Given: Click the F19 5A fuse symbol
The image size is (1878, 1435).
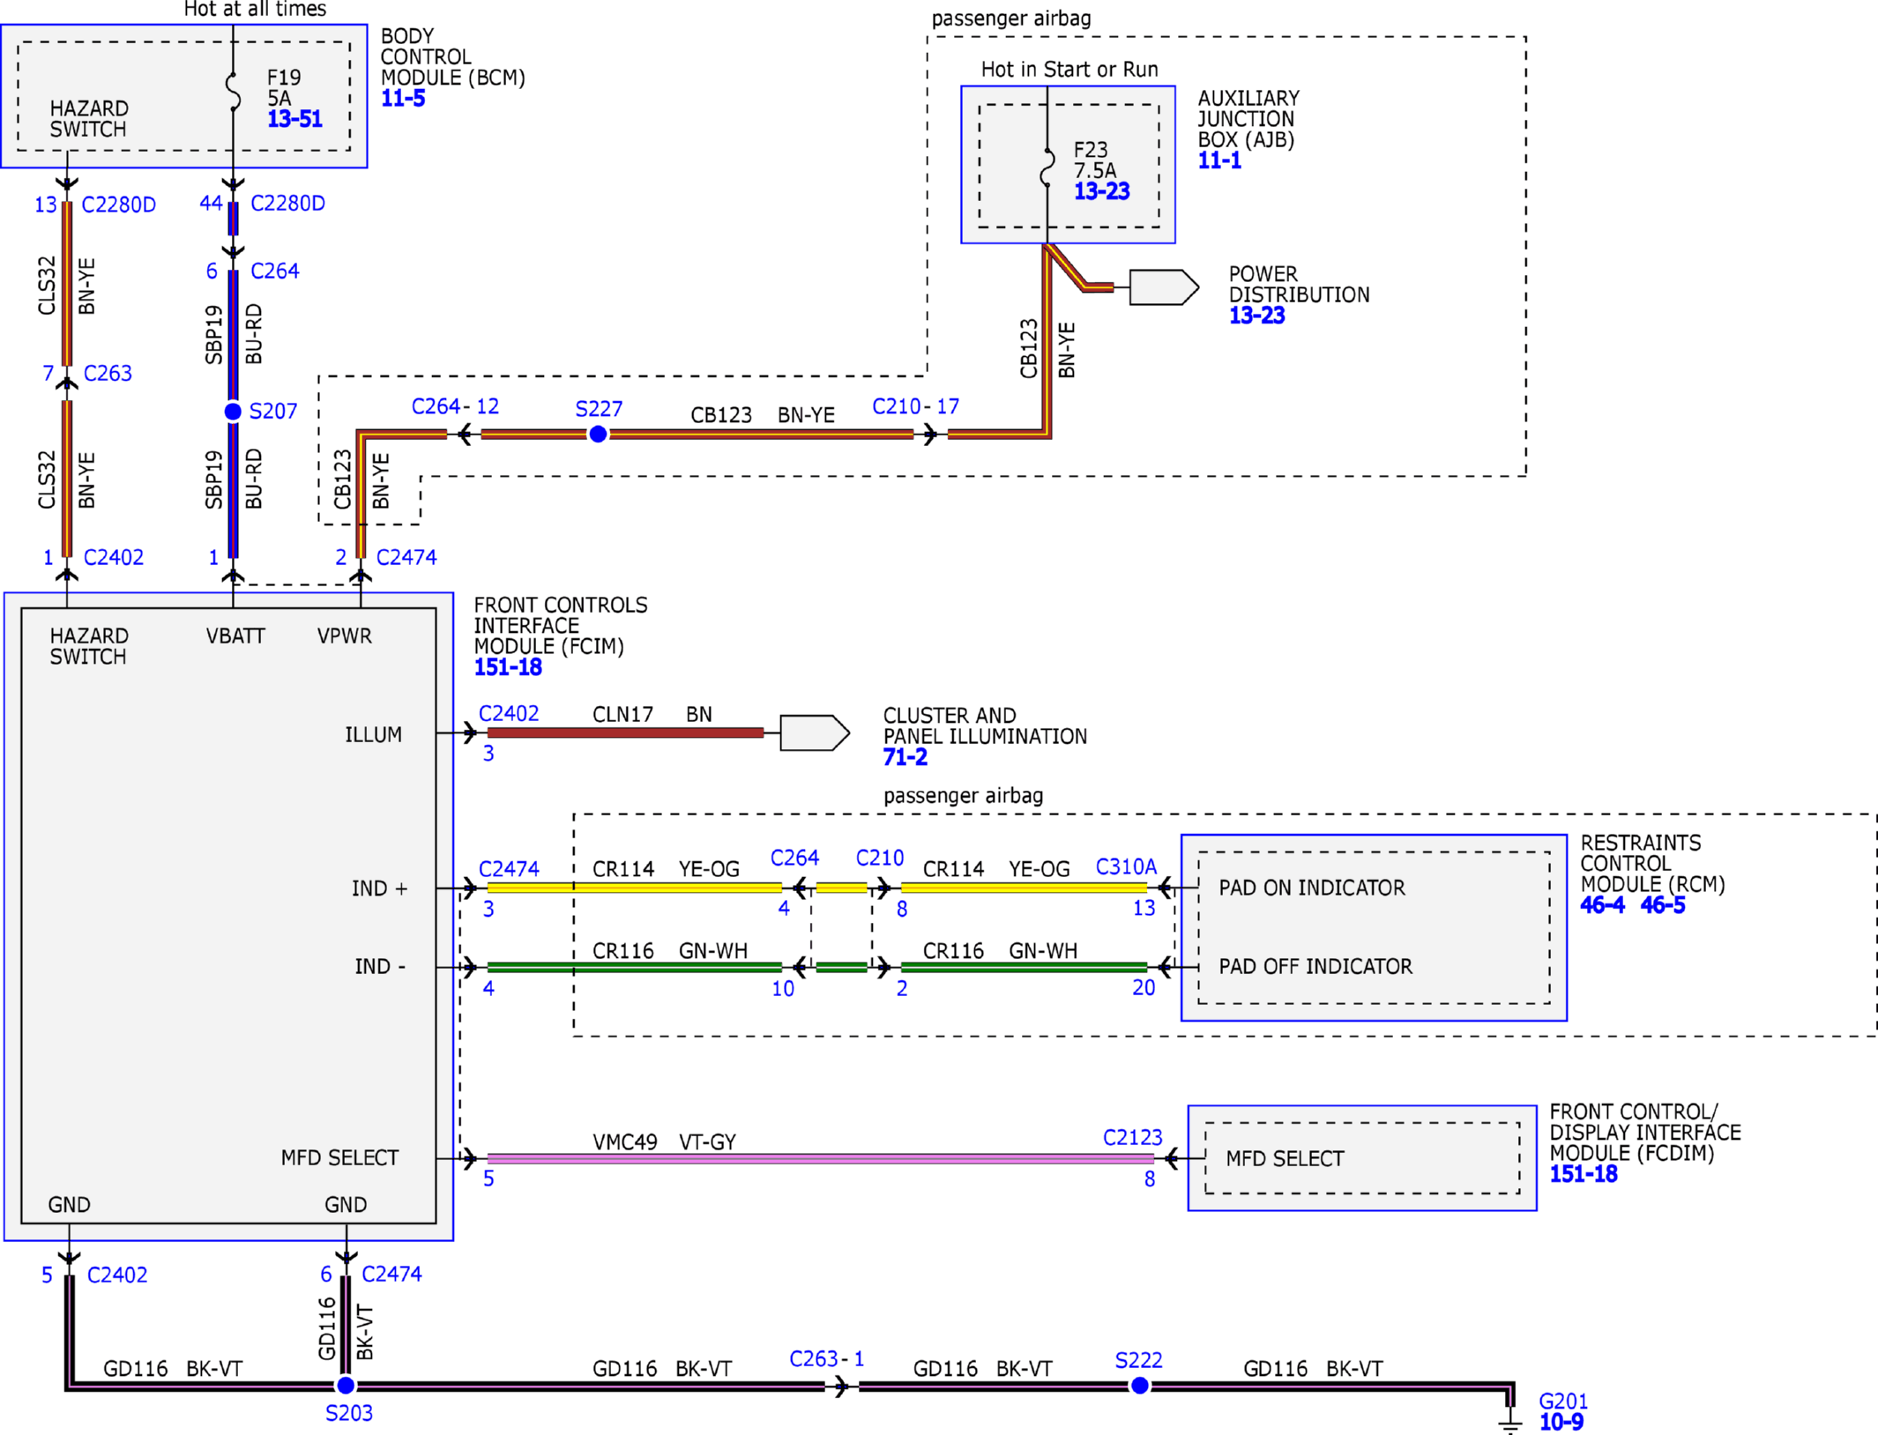Looking at the screenshot, I should (x=233, y=92).
